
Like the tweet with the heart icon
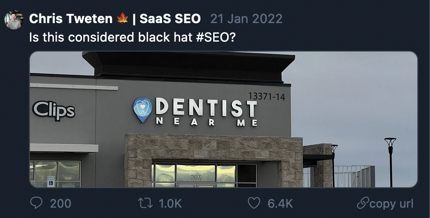coord(253,203)
